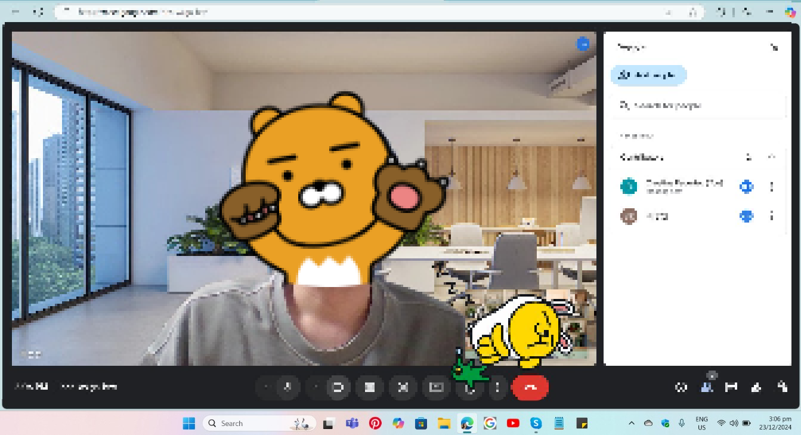Image resolution: width=801 pixels, height=435 pixels.
Task: Show hidden system tray icons
Action: click(631, 423)
